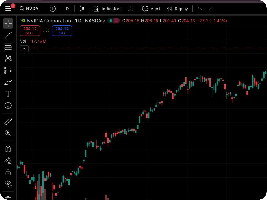Click the Zoom In tool

(x=8, y=133)
